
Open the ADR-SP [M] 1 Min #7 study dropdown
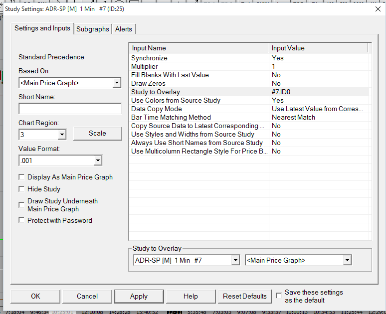(235, 260)
